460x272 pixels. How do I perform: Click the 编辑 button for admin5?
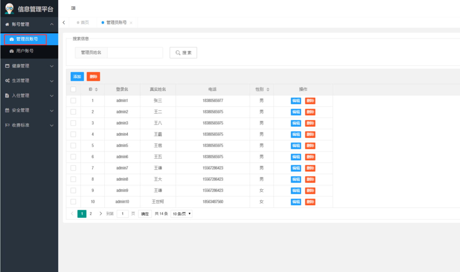(296, 146)
